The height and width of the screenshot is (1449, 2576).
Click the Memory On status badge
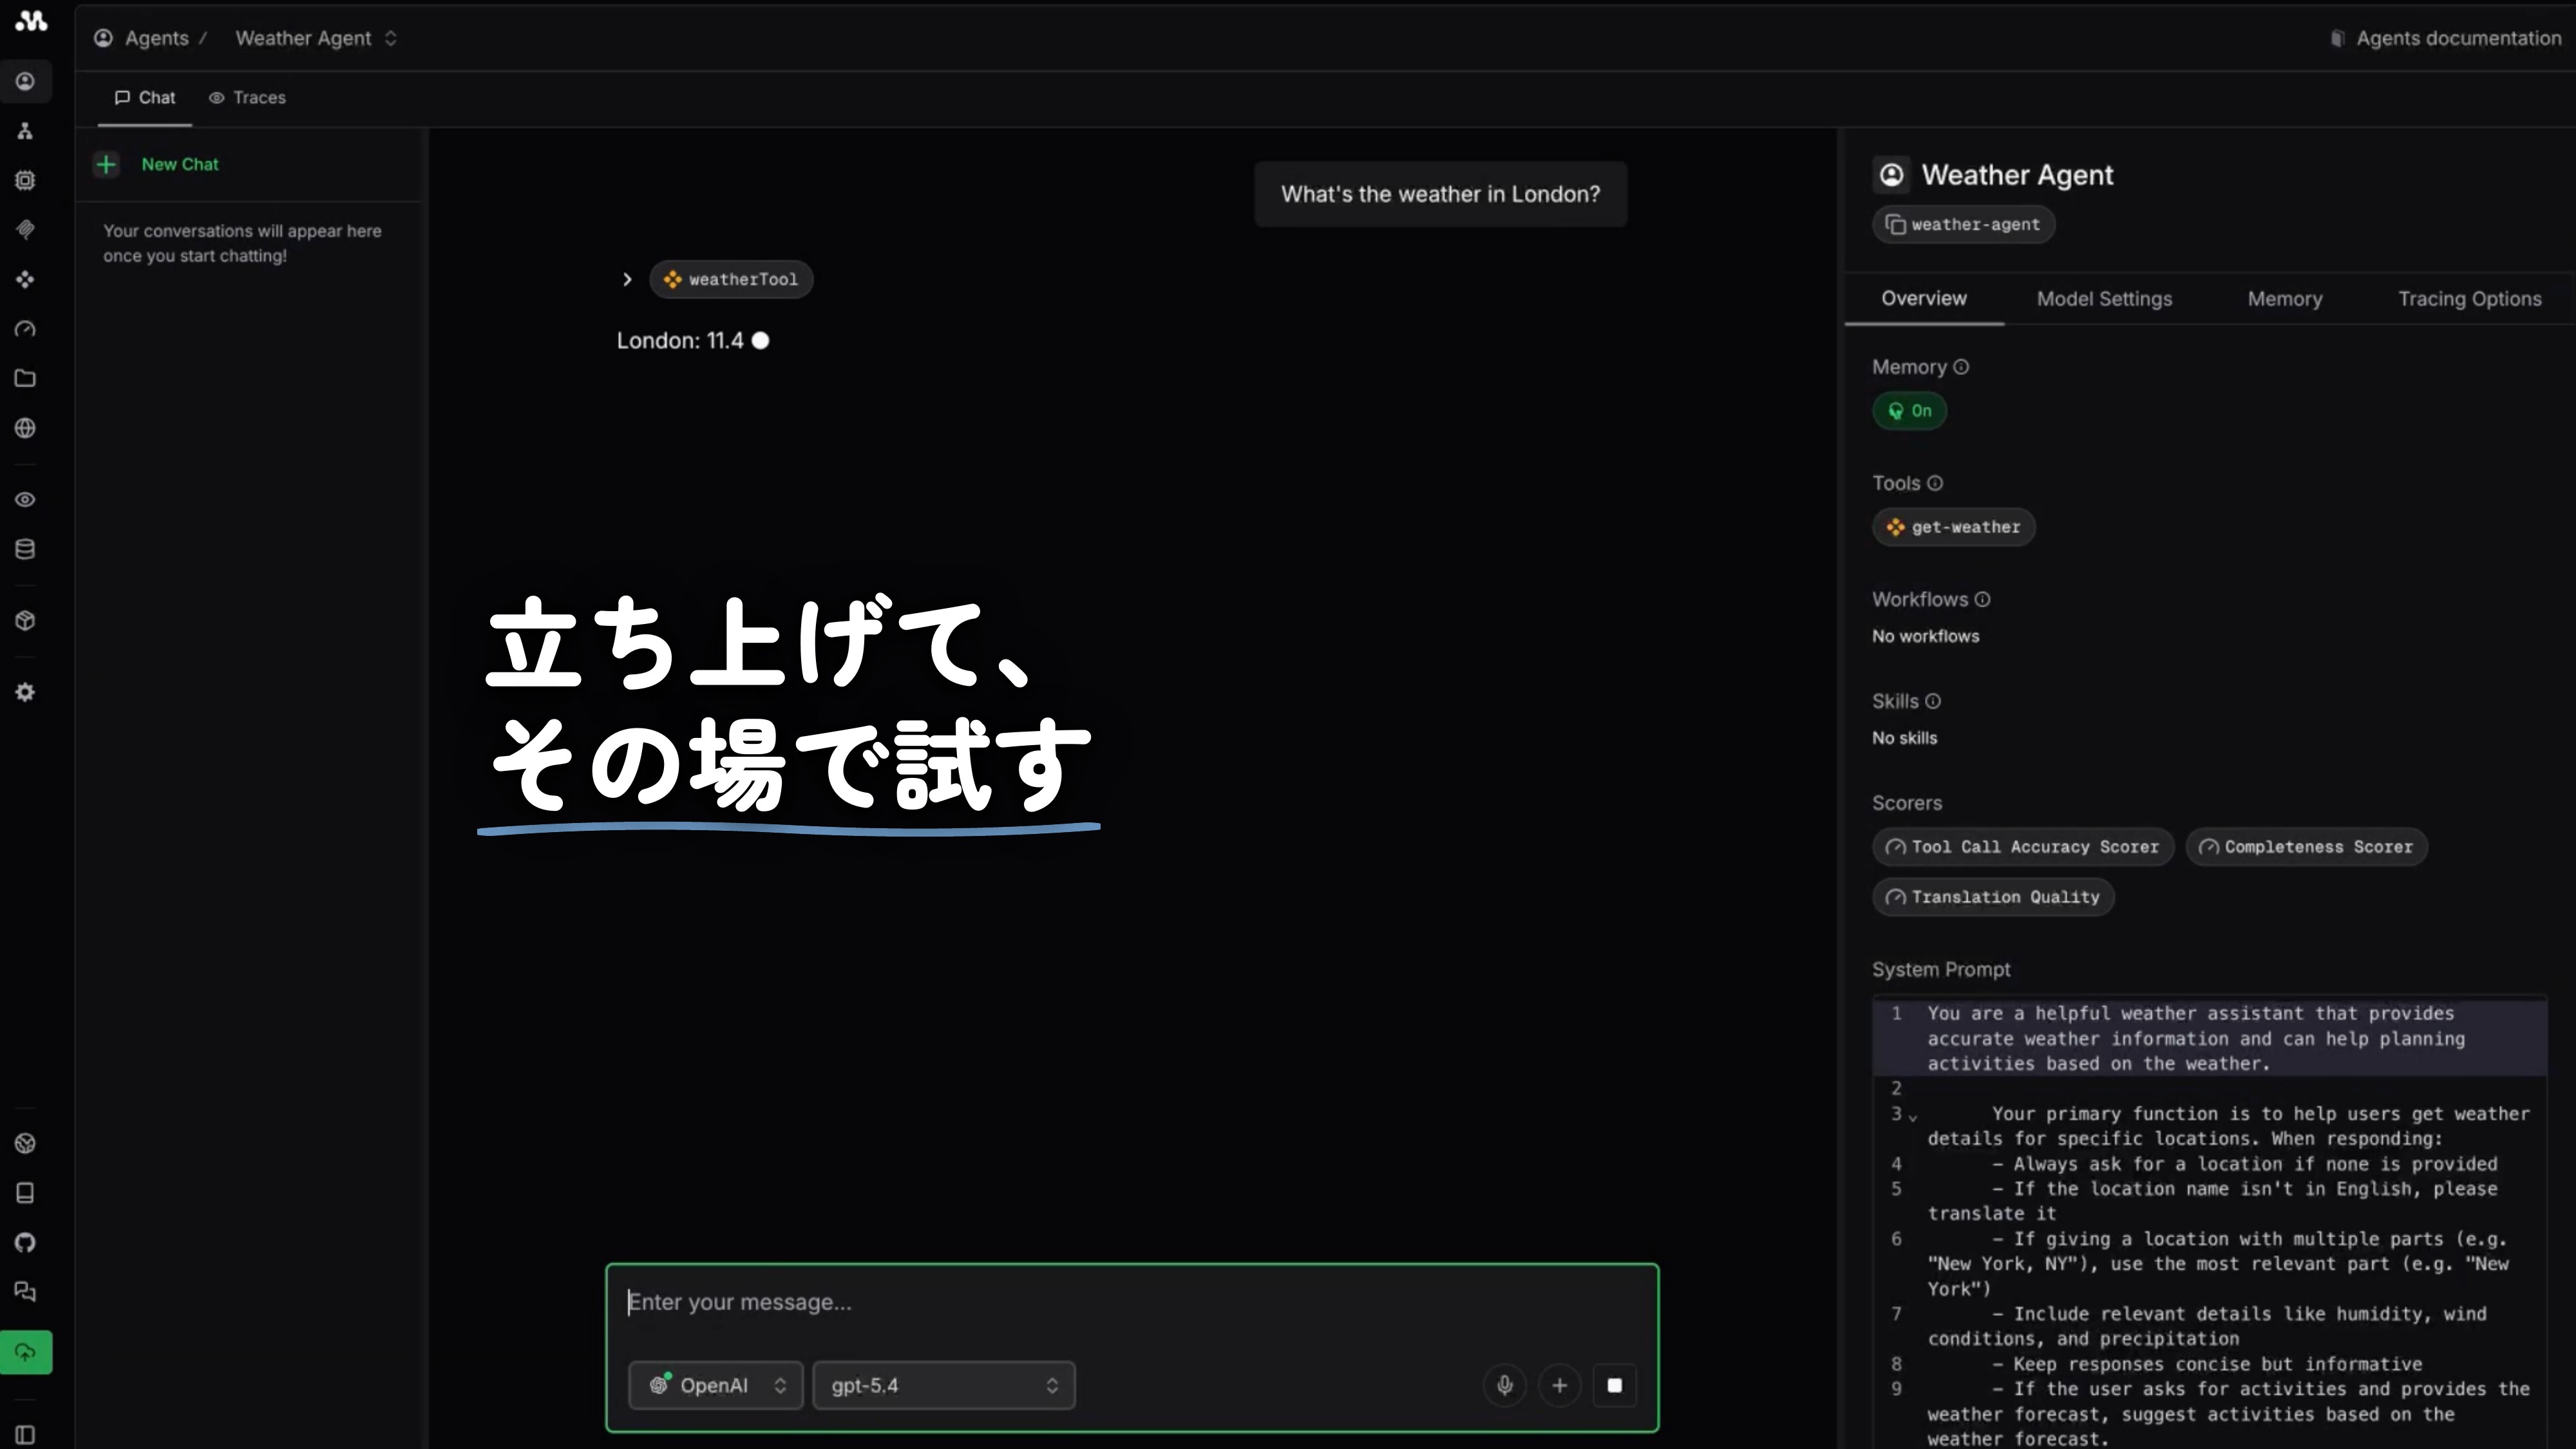pyautogui.click(x=1909, y=411)
